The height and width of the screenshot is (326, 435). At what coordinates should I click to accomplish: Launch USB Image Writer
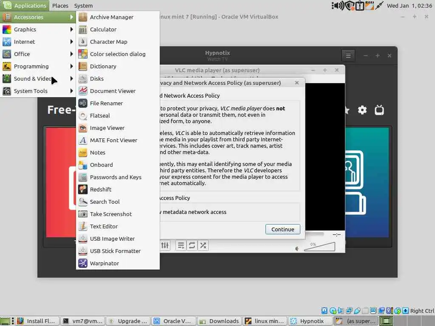click(118, 239)
